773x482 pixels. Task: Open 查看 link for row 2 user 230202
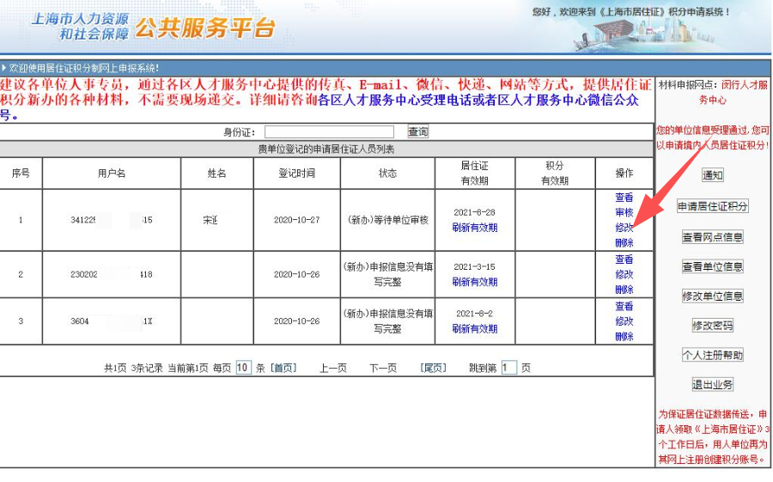(x=624, y=259)
